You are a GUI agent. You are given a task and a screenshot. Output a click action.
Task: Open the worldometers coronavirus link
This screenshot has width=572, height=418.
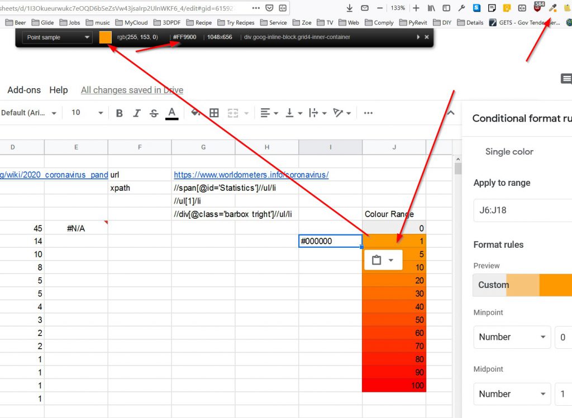tap(251, 175)
